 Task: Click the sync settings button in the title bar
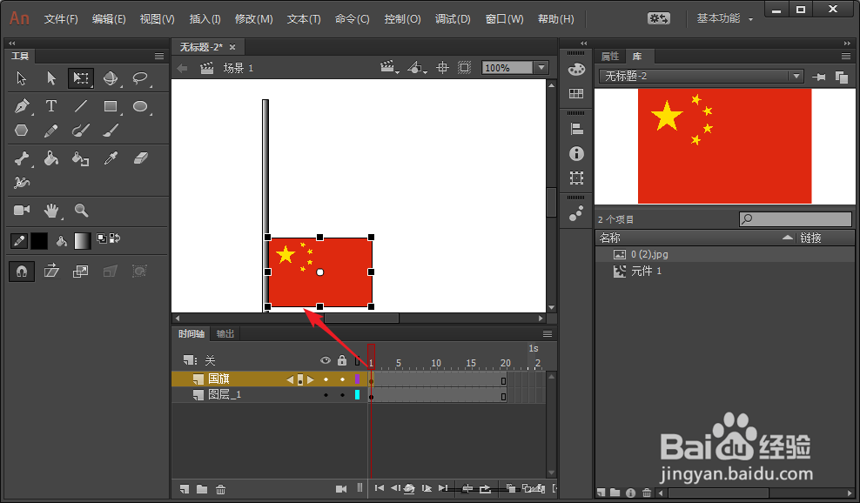click(659, 18)
